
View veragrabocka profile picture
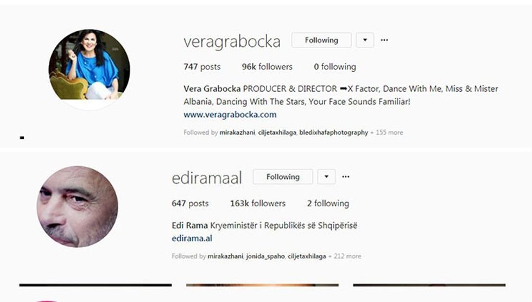click(89, 70)
